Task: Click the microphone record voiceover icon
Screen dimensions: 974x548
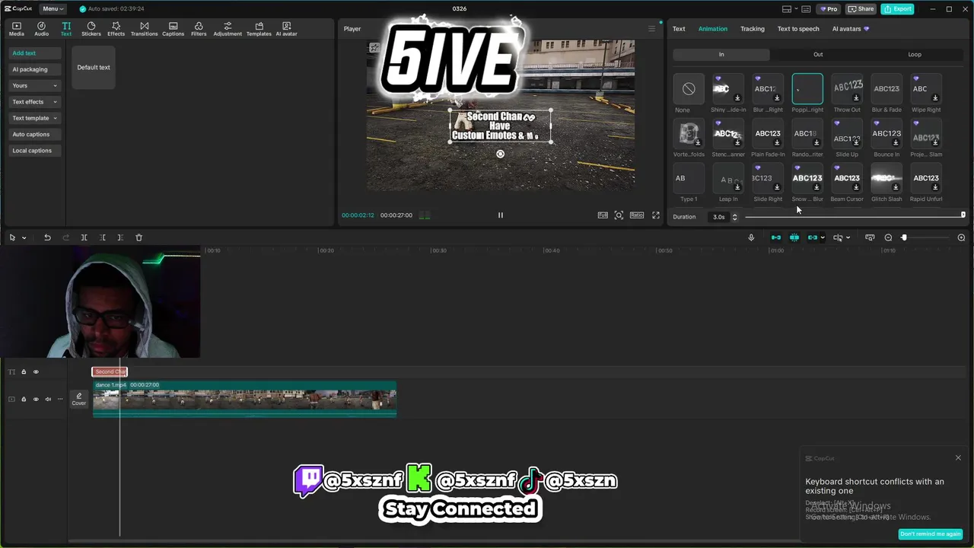Action: pyautogui.click(x=751, y=237)
